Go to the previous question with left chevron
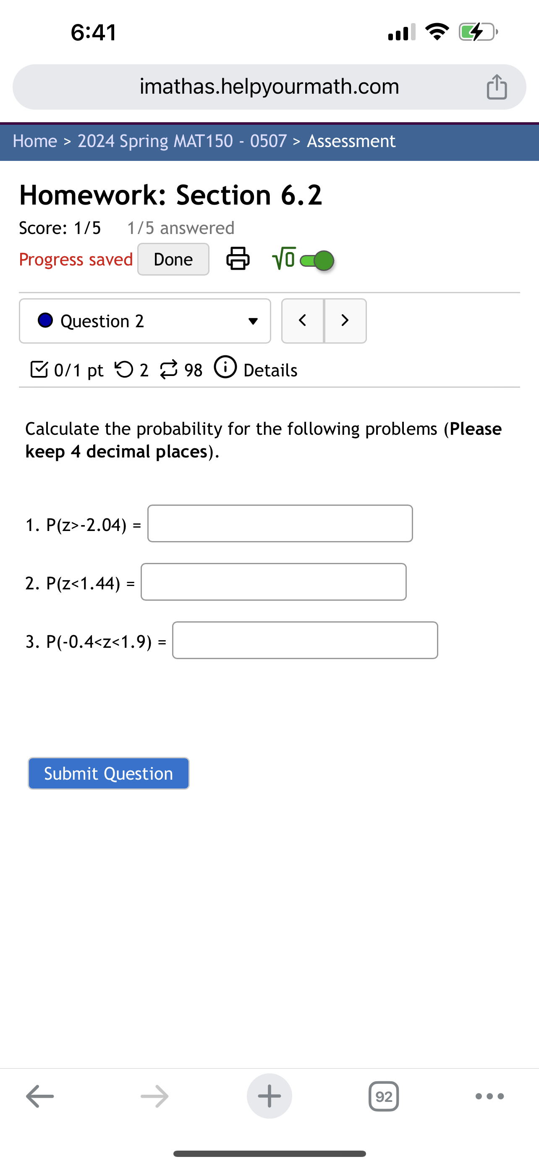Image resolution: width=539 pixels, height=1167 pixels. [302, 321]
